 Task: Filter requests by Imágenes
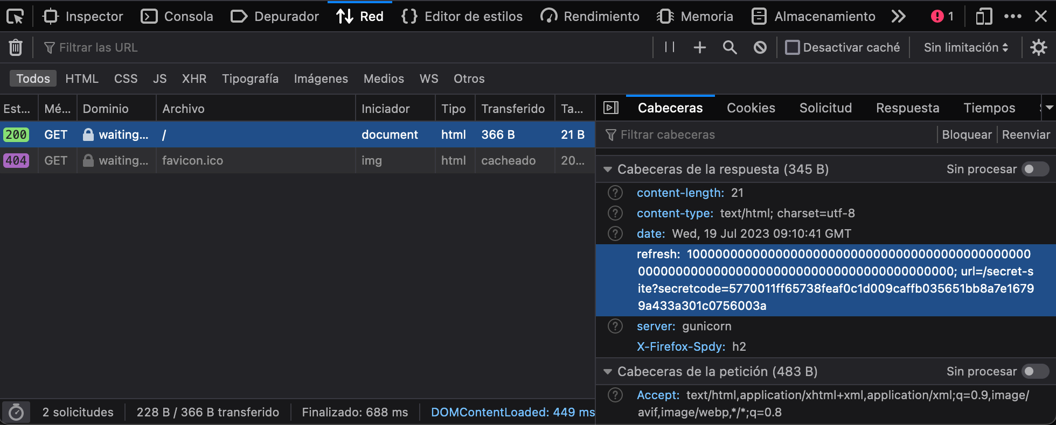pos(321,79)
